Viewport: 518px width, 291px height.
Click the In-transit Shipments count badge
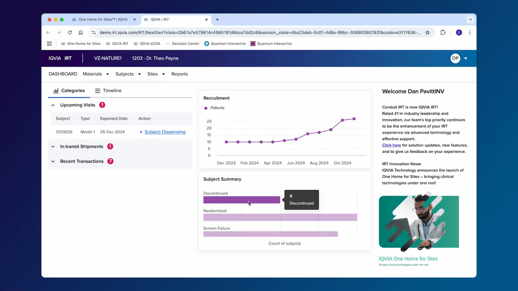click(x=110, y=146)
